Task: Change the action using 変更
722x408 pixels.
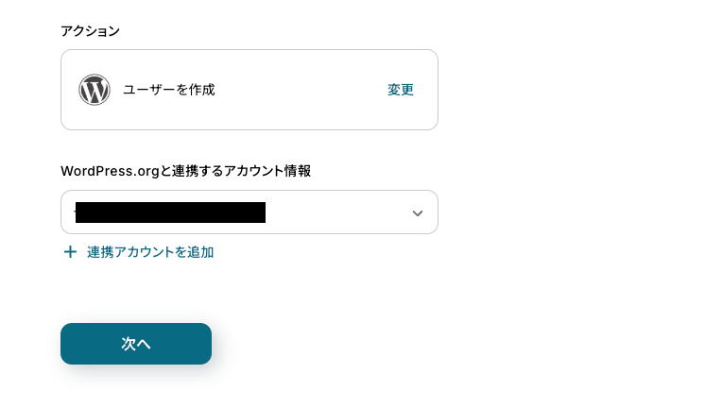Action: [x=400, y=90]
